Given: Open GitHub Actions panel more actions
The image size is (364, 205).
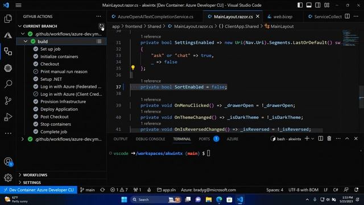Looking at the screenshot, I should [x=98, y=17].
